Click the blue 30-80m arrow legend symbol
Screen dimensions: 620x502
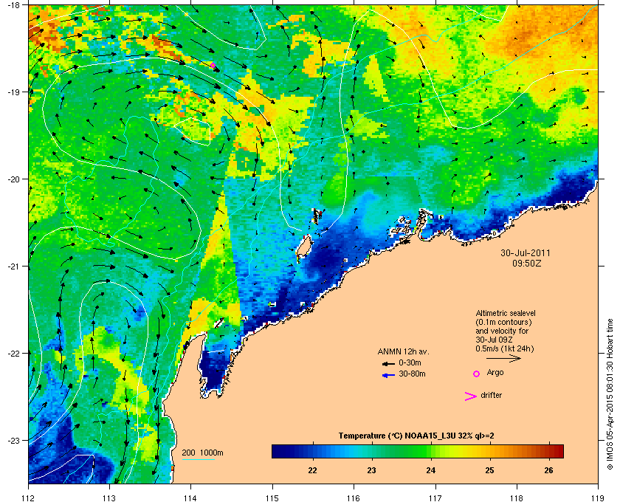(x=388, y=375)
